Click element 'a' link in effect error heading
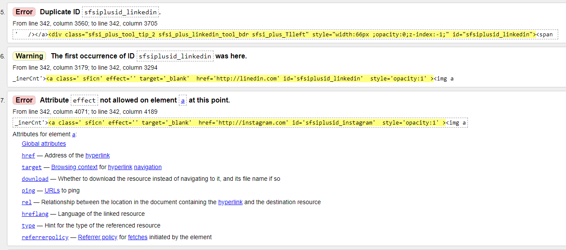 click(x=183, y=100)
